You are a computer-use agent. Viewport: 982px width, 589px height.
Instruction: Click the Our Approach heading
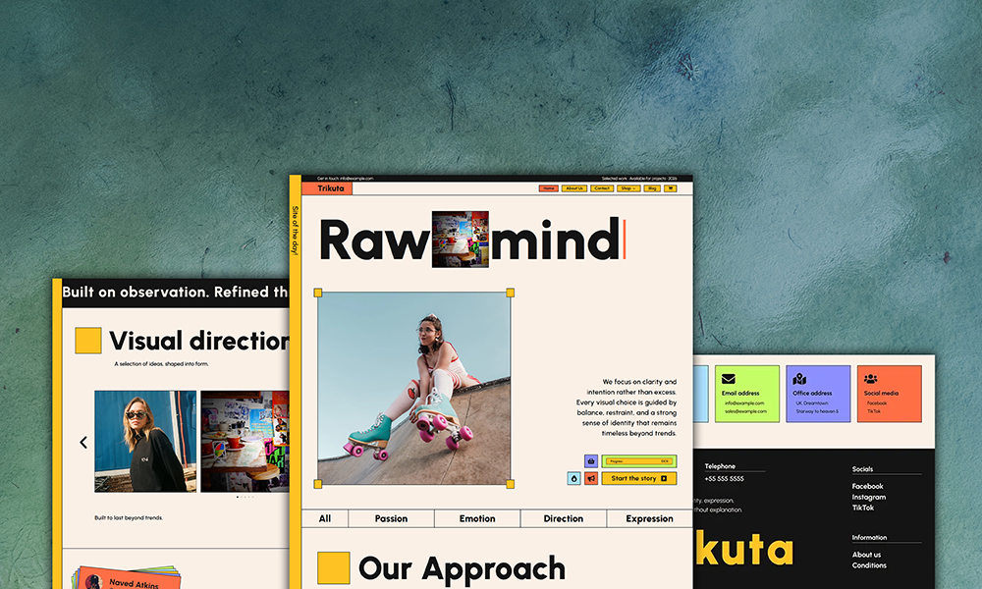(462, 569)
